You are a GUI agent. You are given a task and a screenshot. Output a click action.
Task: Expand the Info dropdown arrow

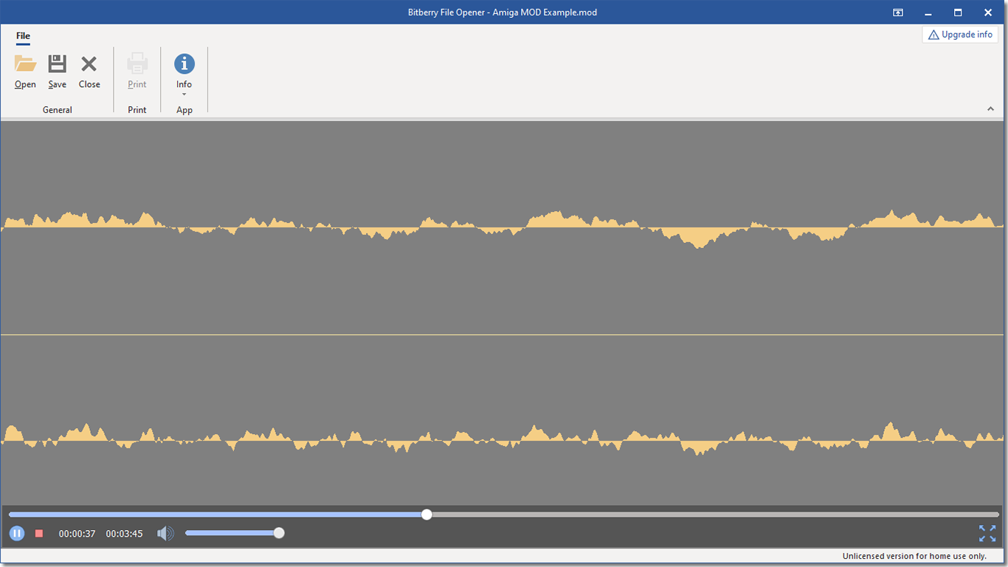click(x=184, y=94)
